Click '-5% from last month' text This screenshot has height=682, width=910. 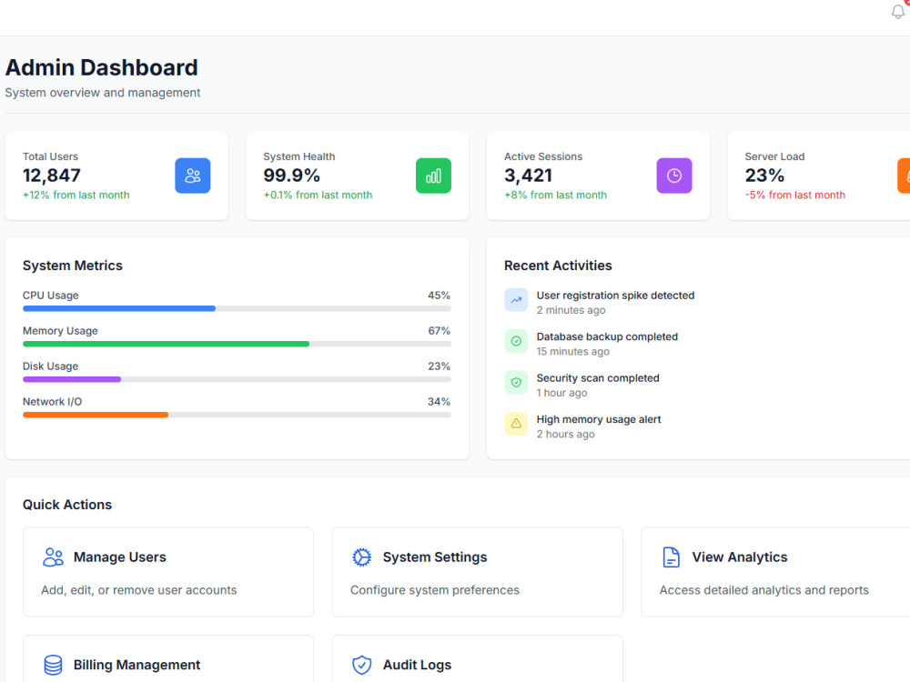click(795, 195)
